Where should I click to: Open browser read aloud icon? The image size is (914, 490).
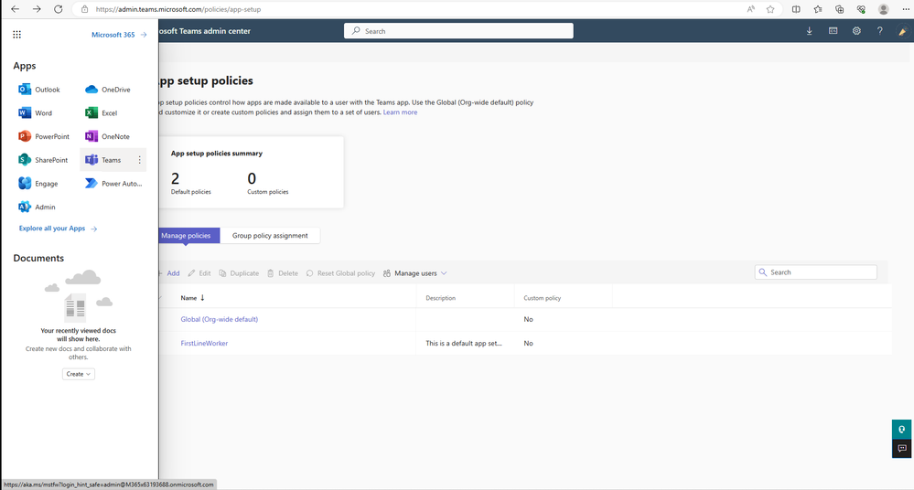[x=751, y=9]
